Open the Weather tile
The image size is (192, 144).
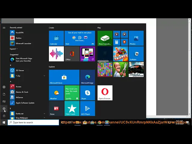(x=56, y=93)
